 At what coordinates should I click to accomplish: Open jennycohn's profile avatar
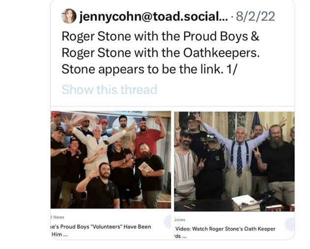click(69, 16)
